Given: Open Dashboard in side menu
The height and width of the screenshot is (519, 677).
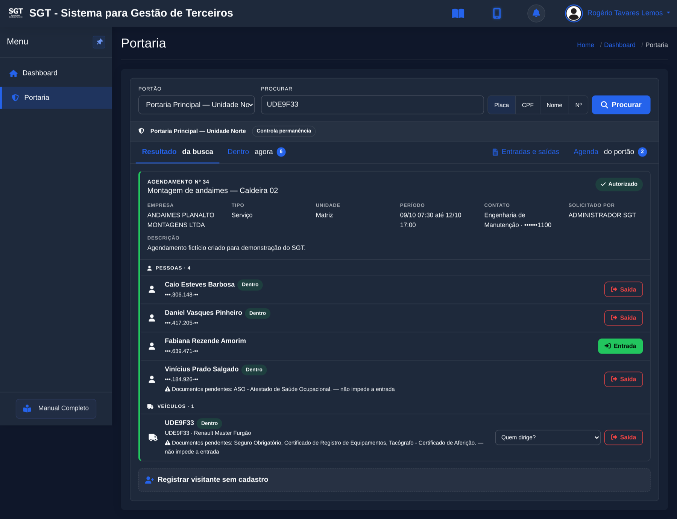Looking at the screenshot, I should [56, 73].
